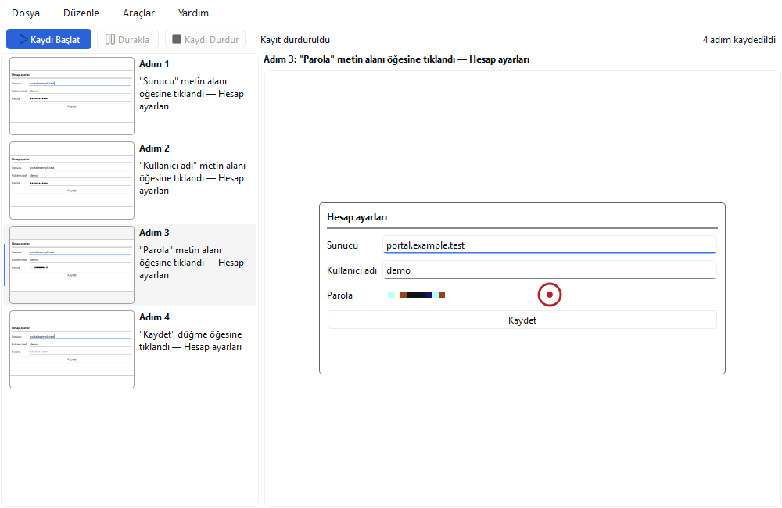Click the Adım 3 title in the step list

click(154, 233)
